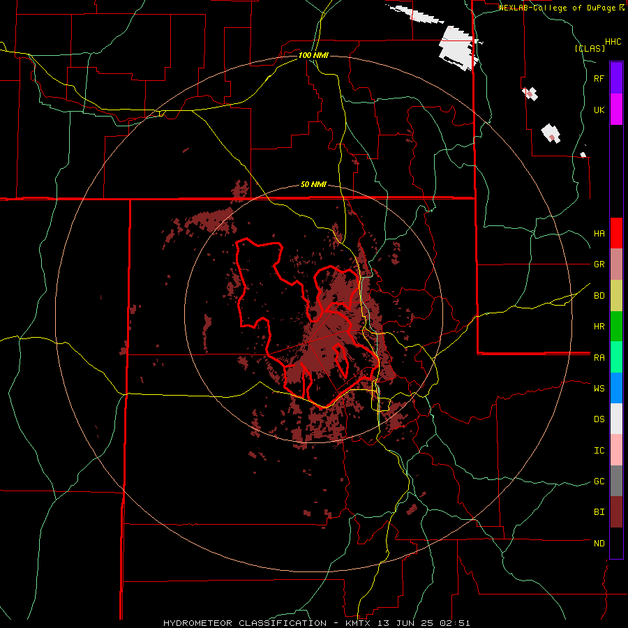
Task: Click the 'RA' legend label
Action: (x=599, y=358)
